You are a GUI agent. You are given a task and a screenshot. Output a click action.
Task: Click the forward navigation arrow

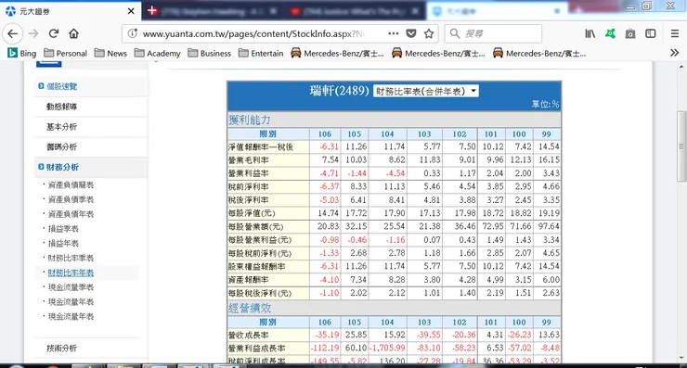[x=33, y=33]
